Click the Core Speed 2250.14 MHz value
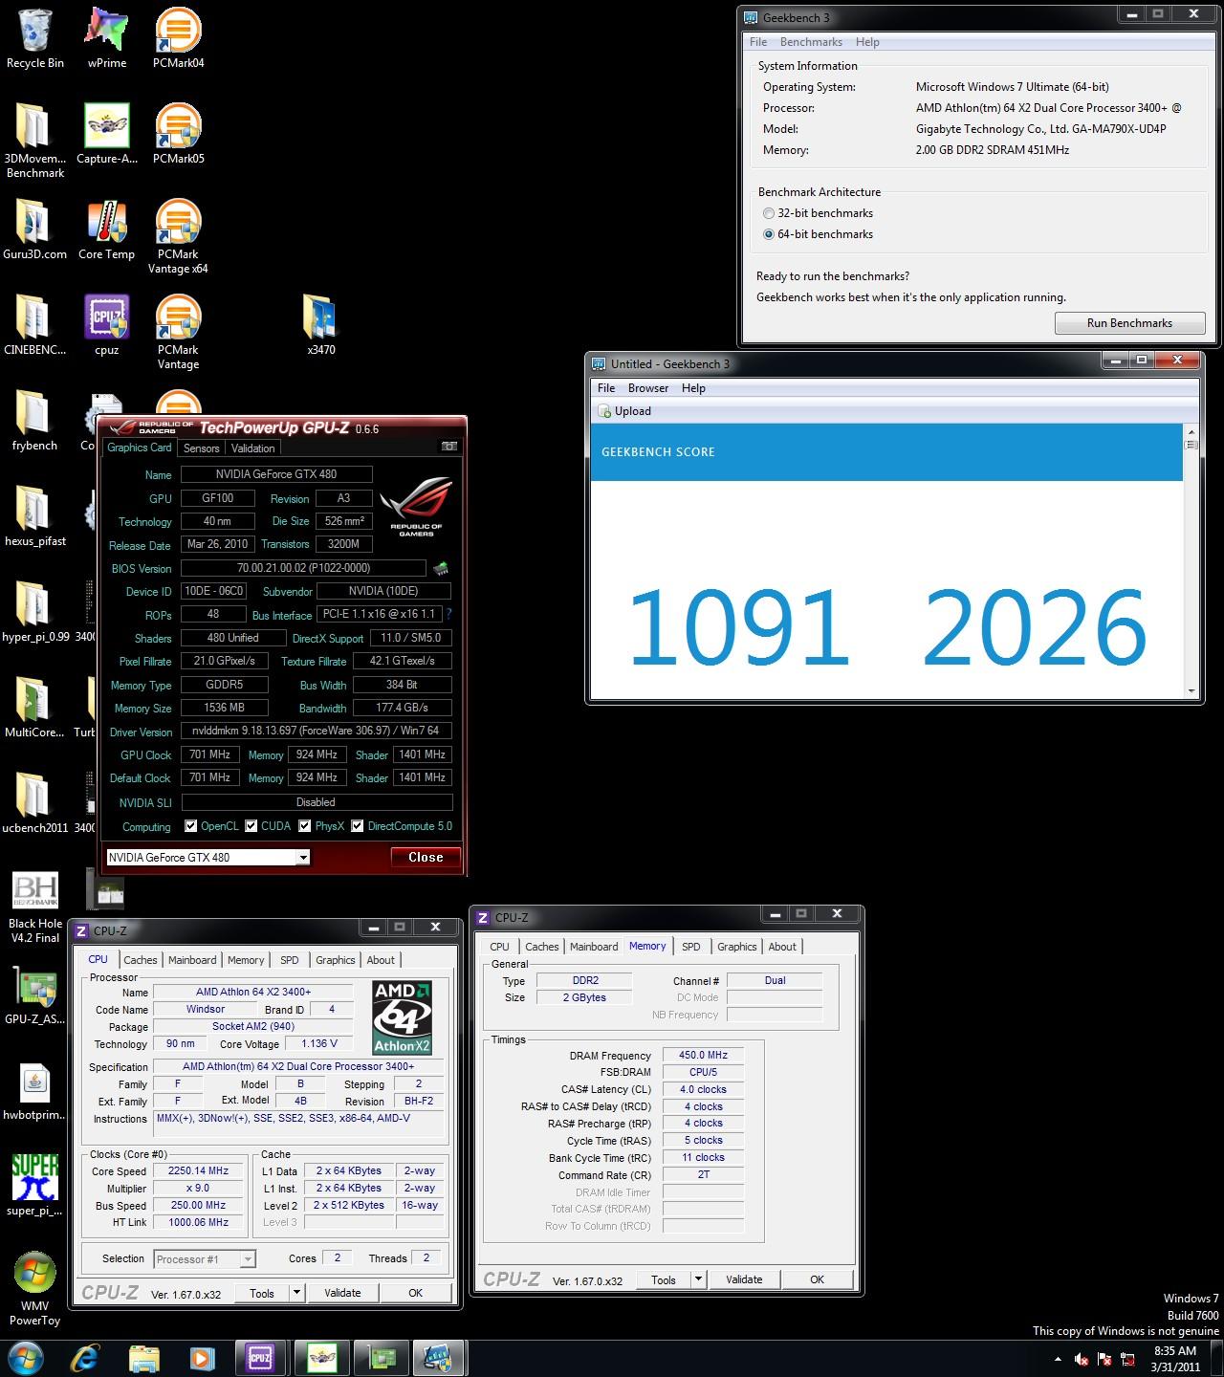 point(199,1171)
